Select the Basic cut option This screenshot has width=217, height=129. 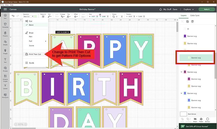click(x=36, y=25)
